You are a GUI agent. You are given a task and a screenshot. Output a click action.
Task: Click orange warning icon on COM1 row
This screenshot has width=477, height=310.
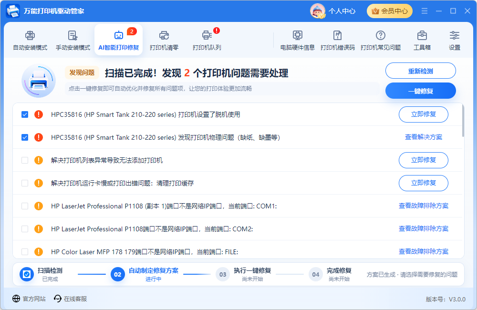click(x=39, y=206)
